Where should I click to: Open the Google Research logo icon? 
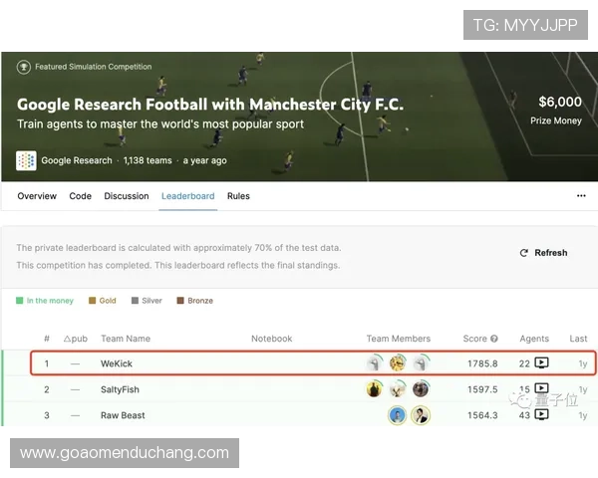[x=26, y=160]
